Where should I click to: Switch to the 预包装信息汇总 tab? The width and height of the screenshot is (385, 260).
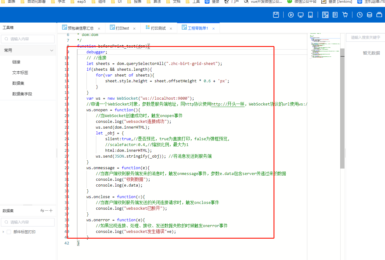(81, 28)
